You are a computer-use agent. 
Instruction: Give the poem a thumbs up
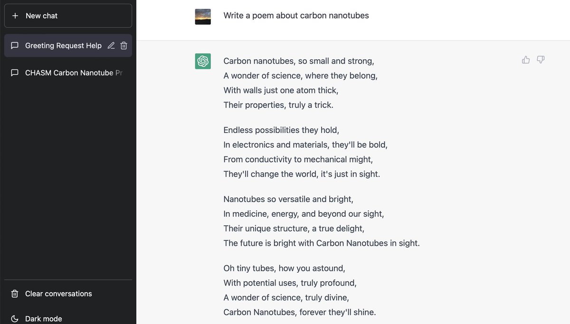[x=526, y=60]
